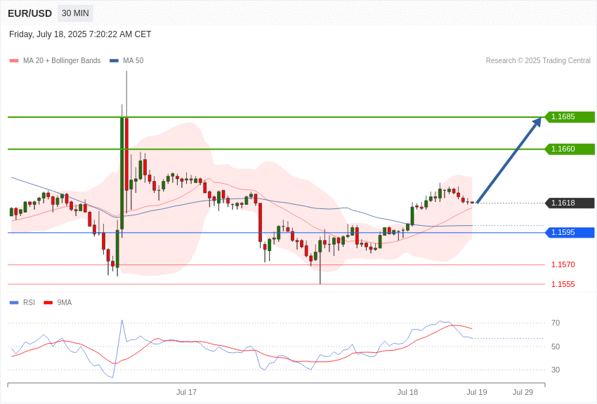Click the 1.1618 current price tag
Viewport: 597px width, 404px height.
click(x=570, y=203)
